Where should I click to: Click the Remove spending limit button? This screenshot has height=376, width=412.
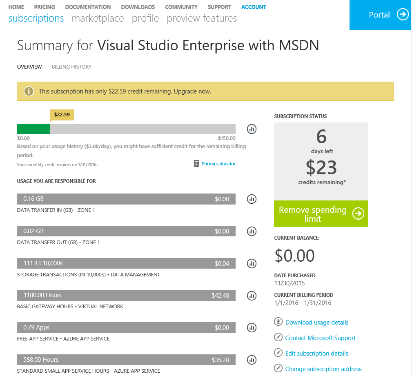321,214
